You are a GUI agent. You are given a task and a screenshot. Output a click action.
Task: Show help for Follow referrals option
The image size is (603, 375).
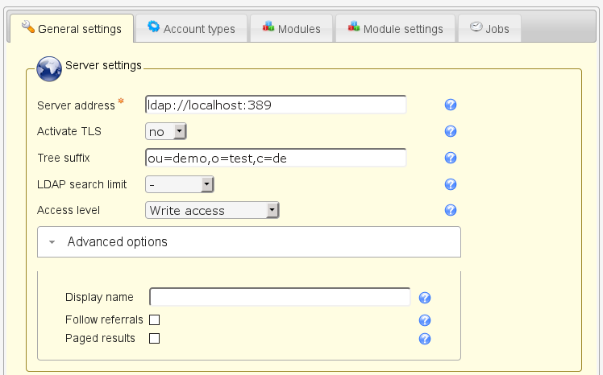(425, 319)
